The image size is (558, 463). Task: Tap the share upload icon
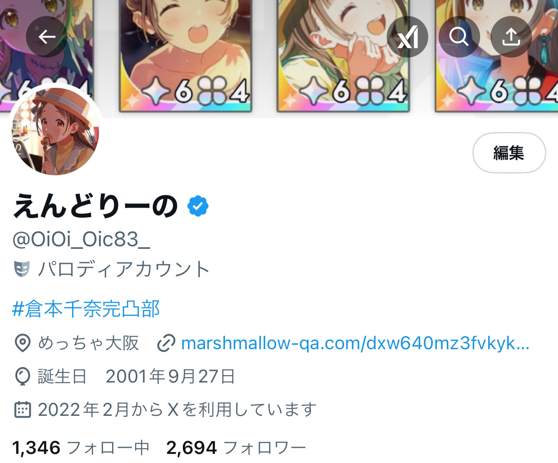pyautogui.click(x=511, y=37)
